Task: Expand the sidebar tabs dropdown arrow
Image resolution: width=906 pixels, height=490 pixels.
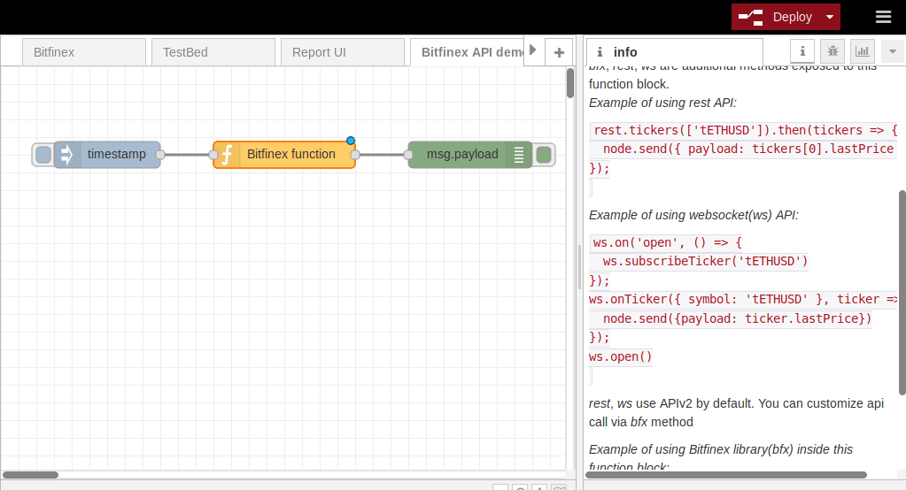Action: pyautogui.click(x=893, y=51)
